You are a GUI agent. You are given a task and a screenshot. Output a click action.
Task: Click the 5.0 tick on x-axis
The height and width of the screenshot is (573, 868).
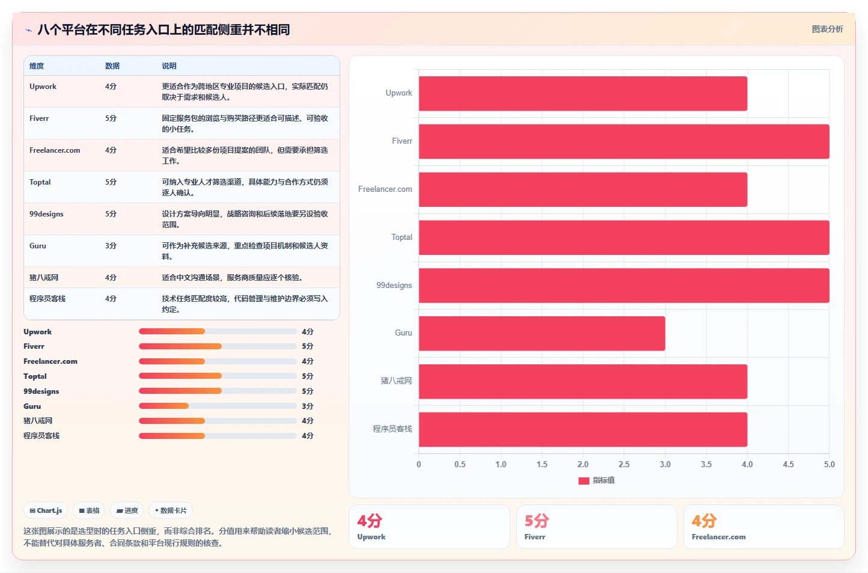point(830,465)
